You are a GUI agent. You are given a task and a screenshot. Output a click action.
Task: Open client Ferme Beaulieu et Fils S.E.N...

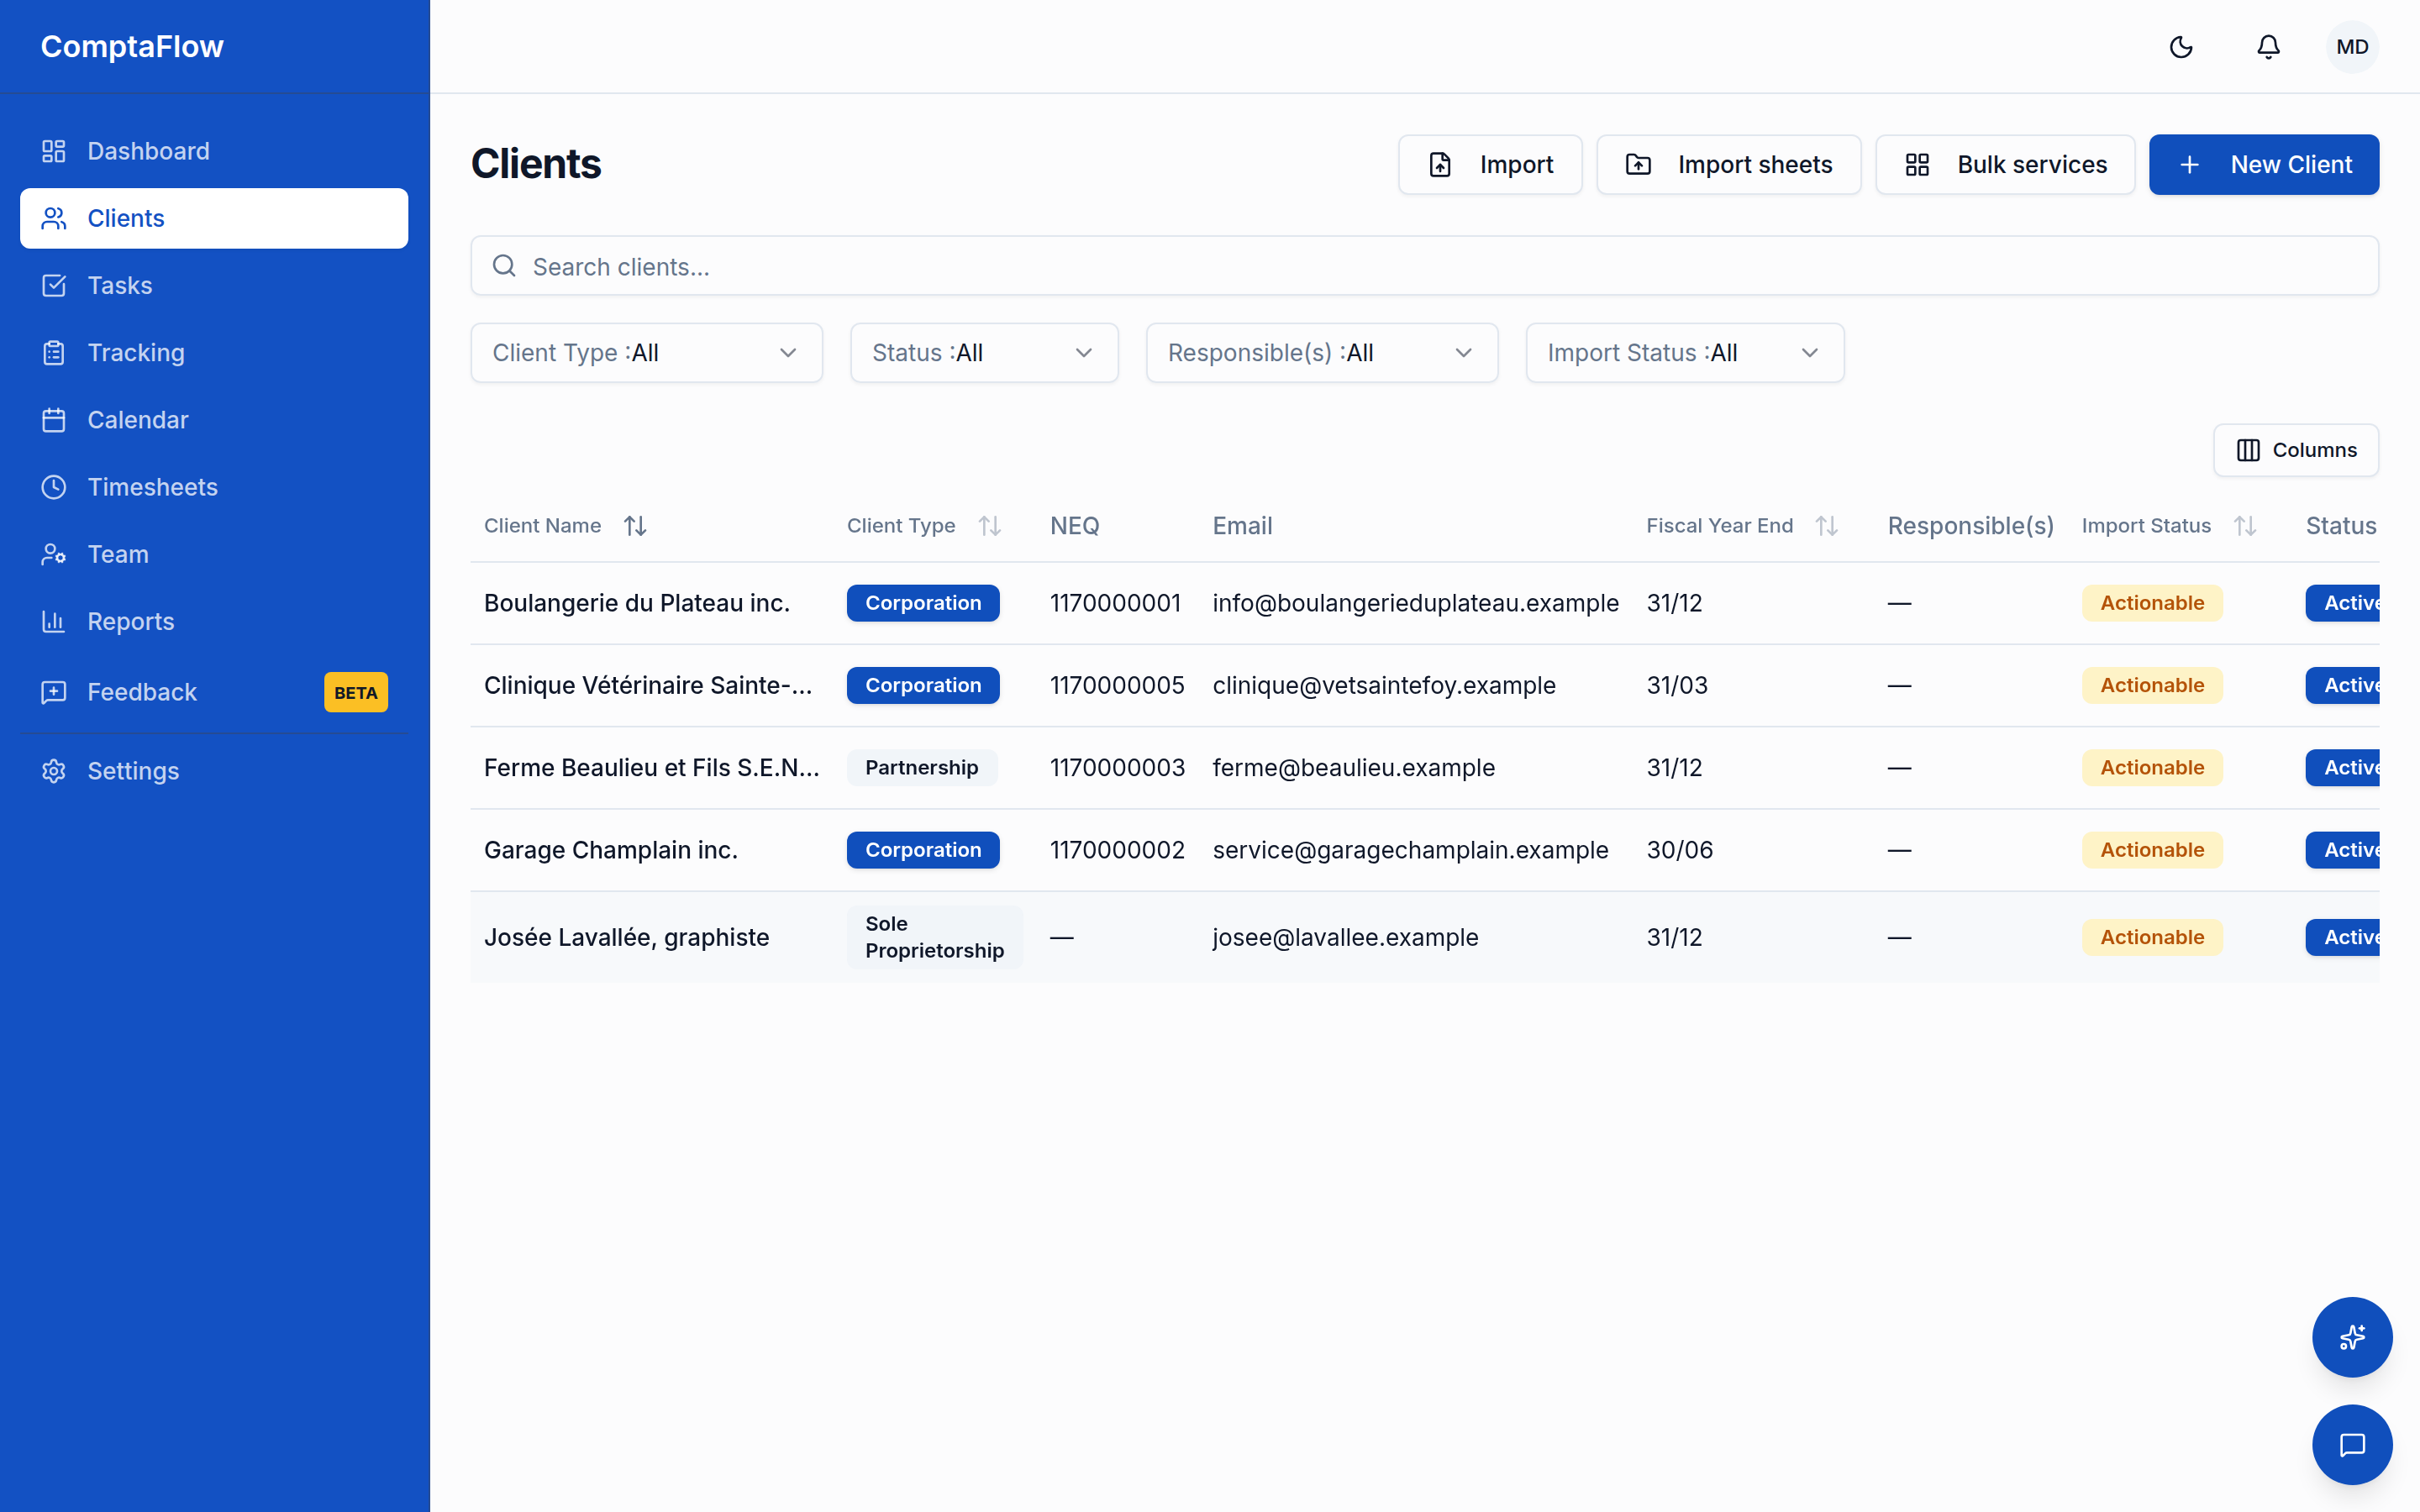tap(652, 767)
